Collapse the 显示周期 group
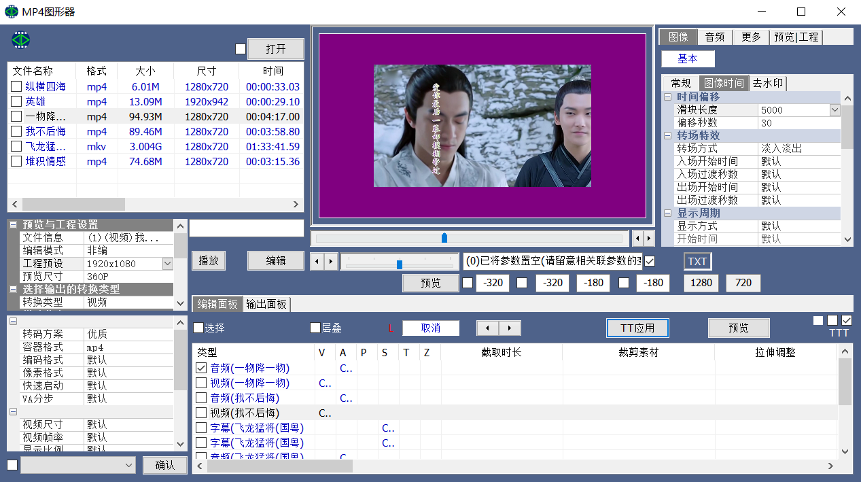The width and height of the screenshot is (861, 482). point(668,213)
